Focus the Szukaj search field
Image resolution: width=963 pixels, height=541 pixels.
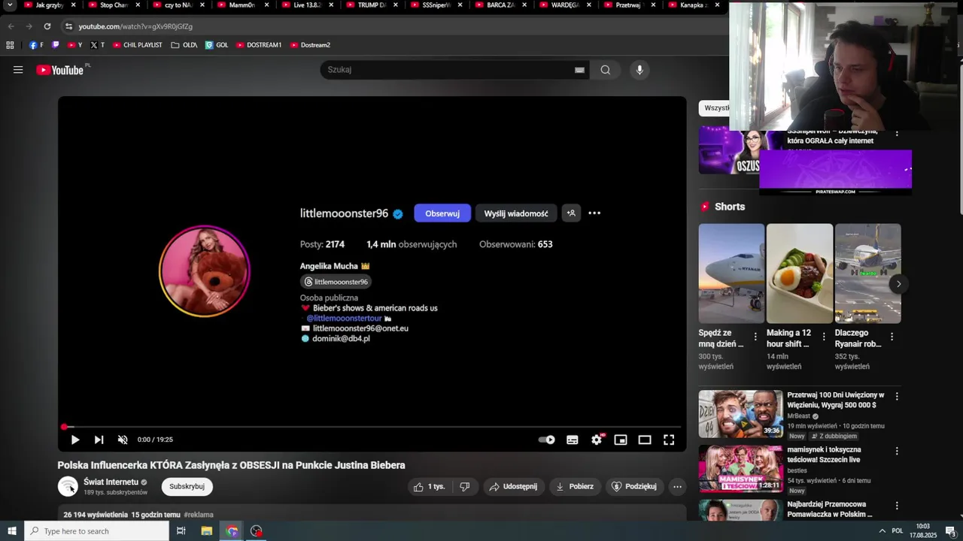coord(448,70)
